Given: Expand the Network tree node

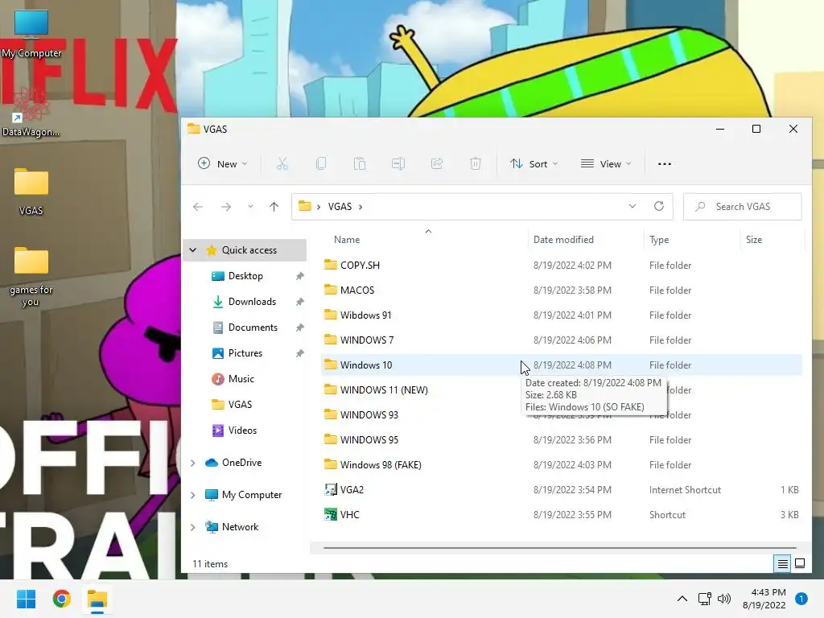Looking at the screenshot, I should (x=193, y=527).
